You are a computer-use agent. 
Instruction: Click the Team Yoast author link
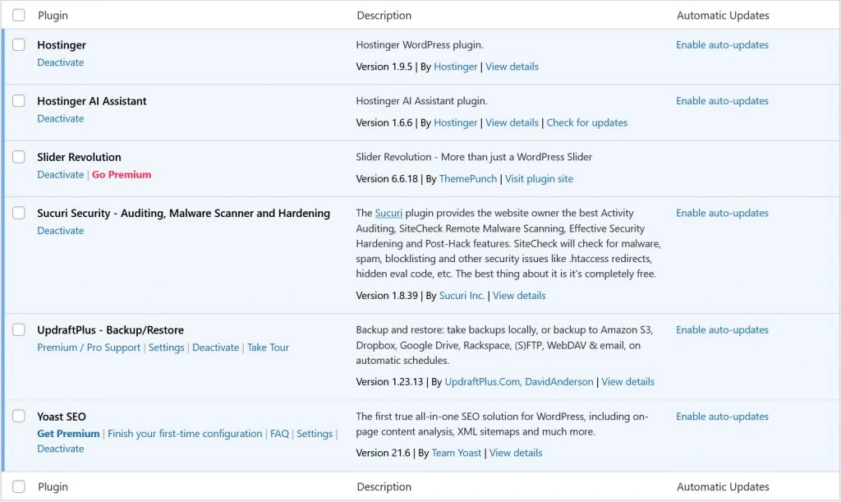[457, 453]
